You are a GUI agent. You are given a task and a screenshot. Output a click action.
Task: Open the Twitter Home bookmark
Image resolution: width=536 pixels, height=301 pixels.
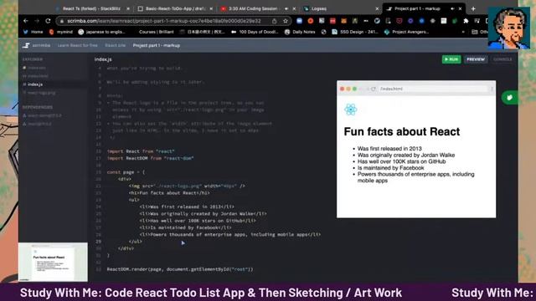(33, 32)
